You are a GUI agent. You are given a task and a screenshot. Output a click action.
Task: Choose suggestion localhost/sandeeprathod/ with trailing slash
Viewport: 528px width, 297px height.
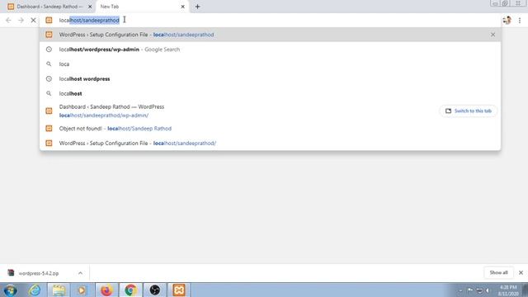click(x=270, y=143)
